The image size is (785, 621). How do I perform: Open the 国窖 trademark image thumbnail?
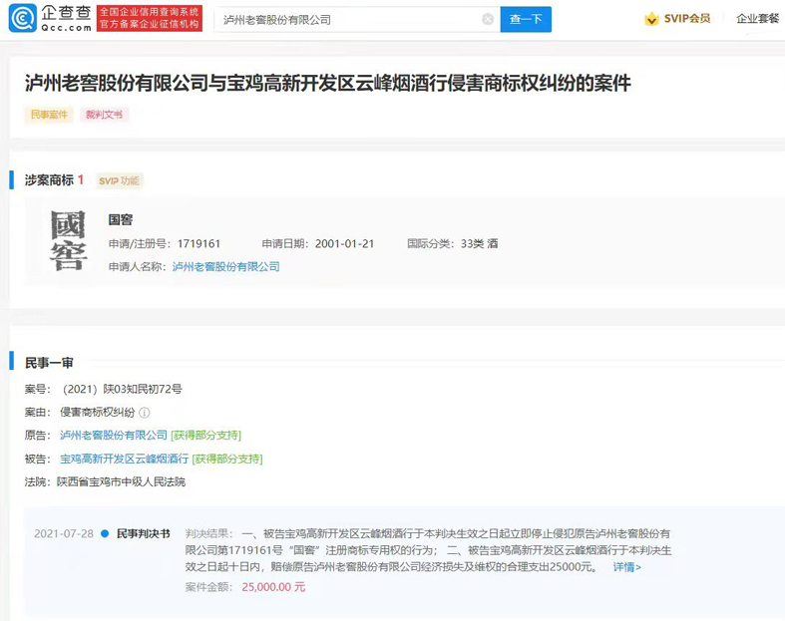[x=69, y=240]
